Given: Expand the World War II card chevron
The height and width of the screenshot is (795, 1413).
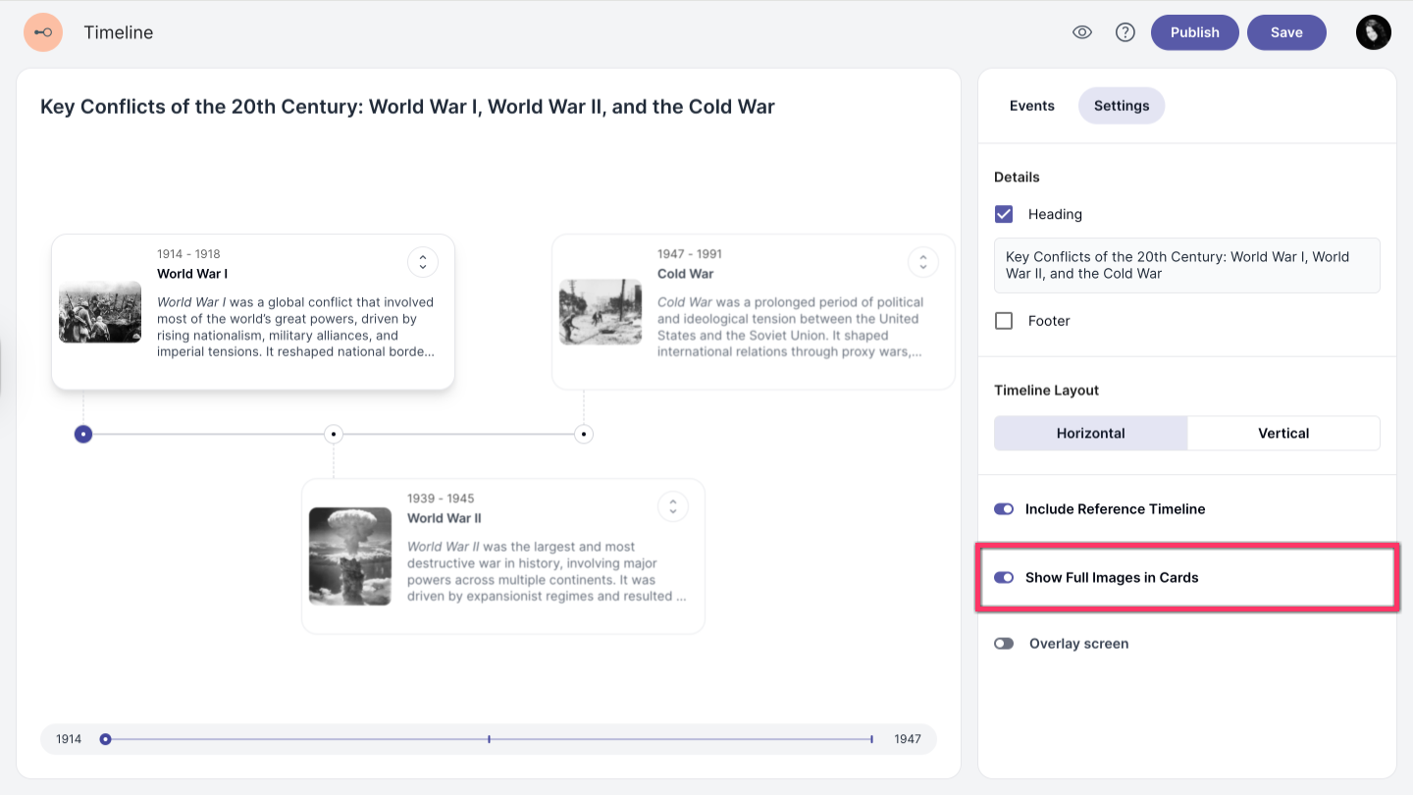Looking at the screenshot, I should pos(673,506).
